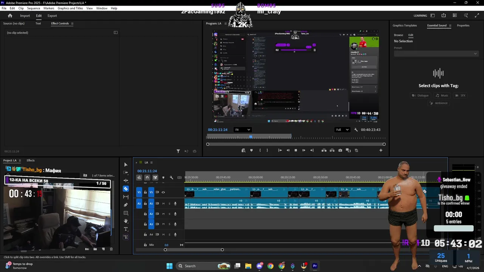Select the Pen tool
Viewport: 484px width, 272px height.
126,205
